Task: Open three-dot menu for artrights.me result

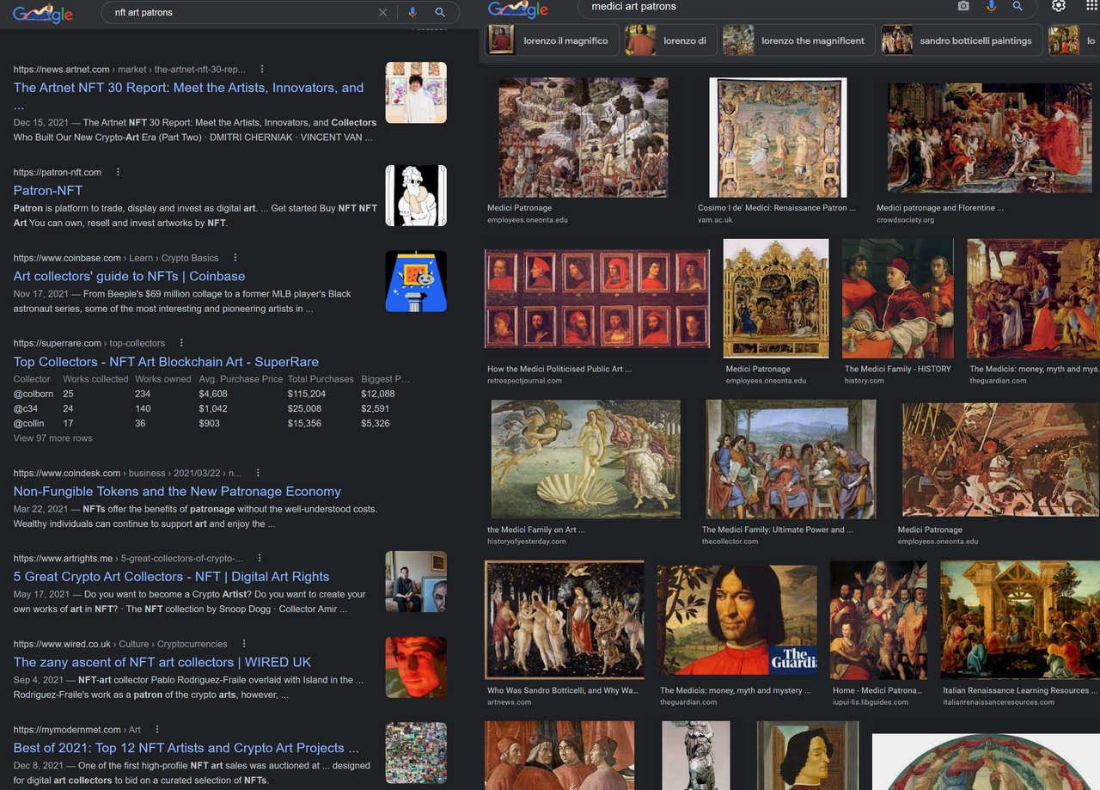Action: click(260, 559)
